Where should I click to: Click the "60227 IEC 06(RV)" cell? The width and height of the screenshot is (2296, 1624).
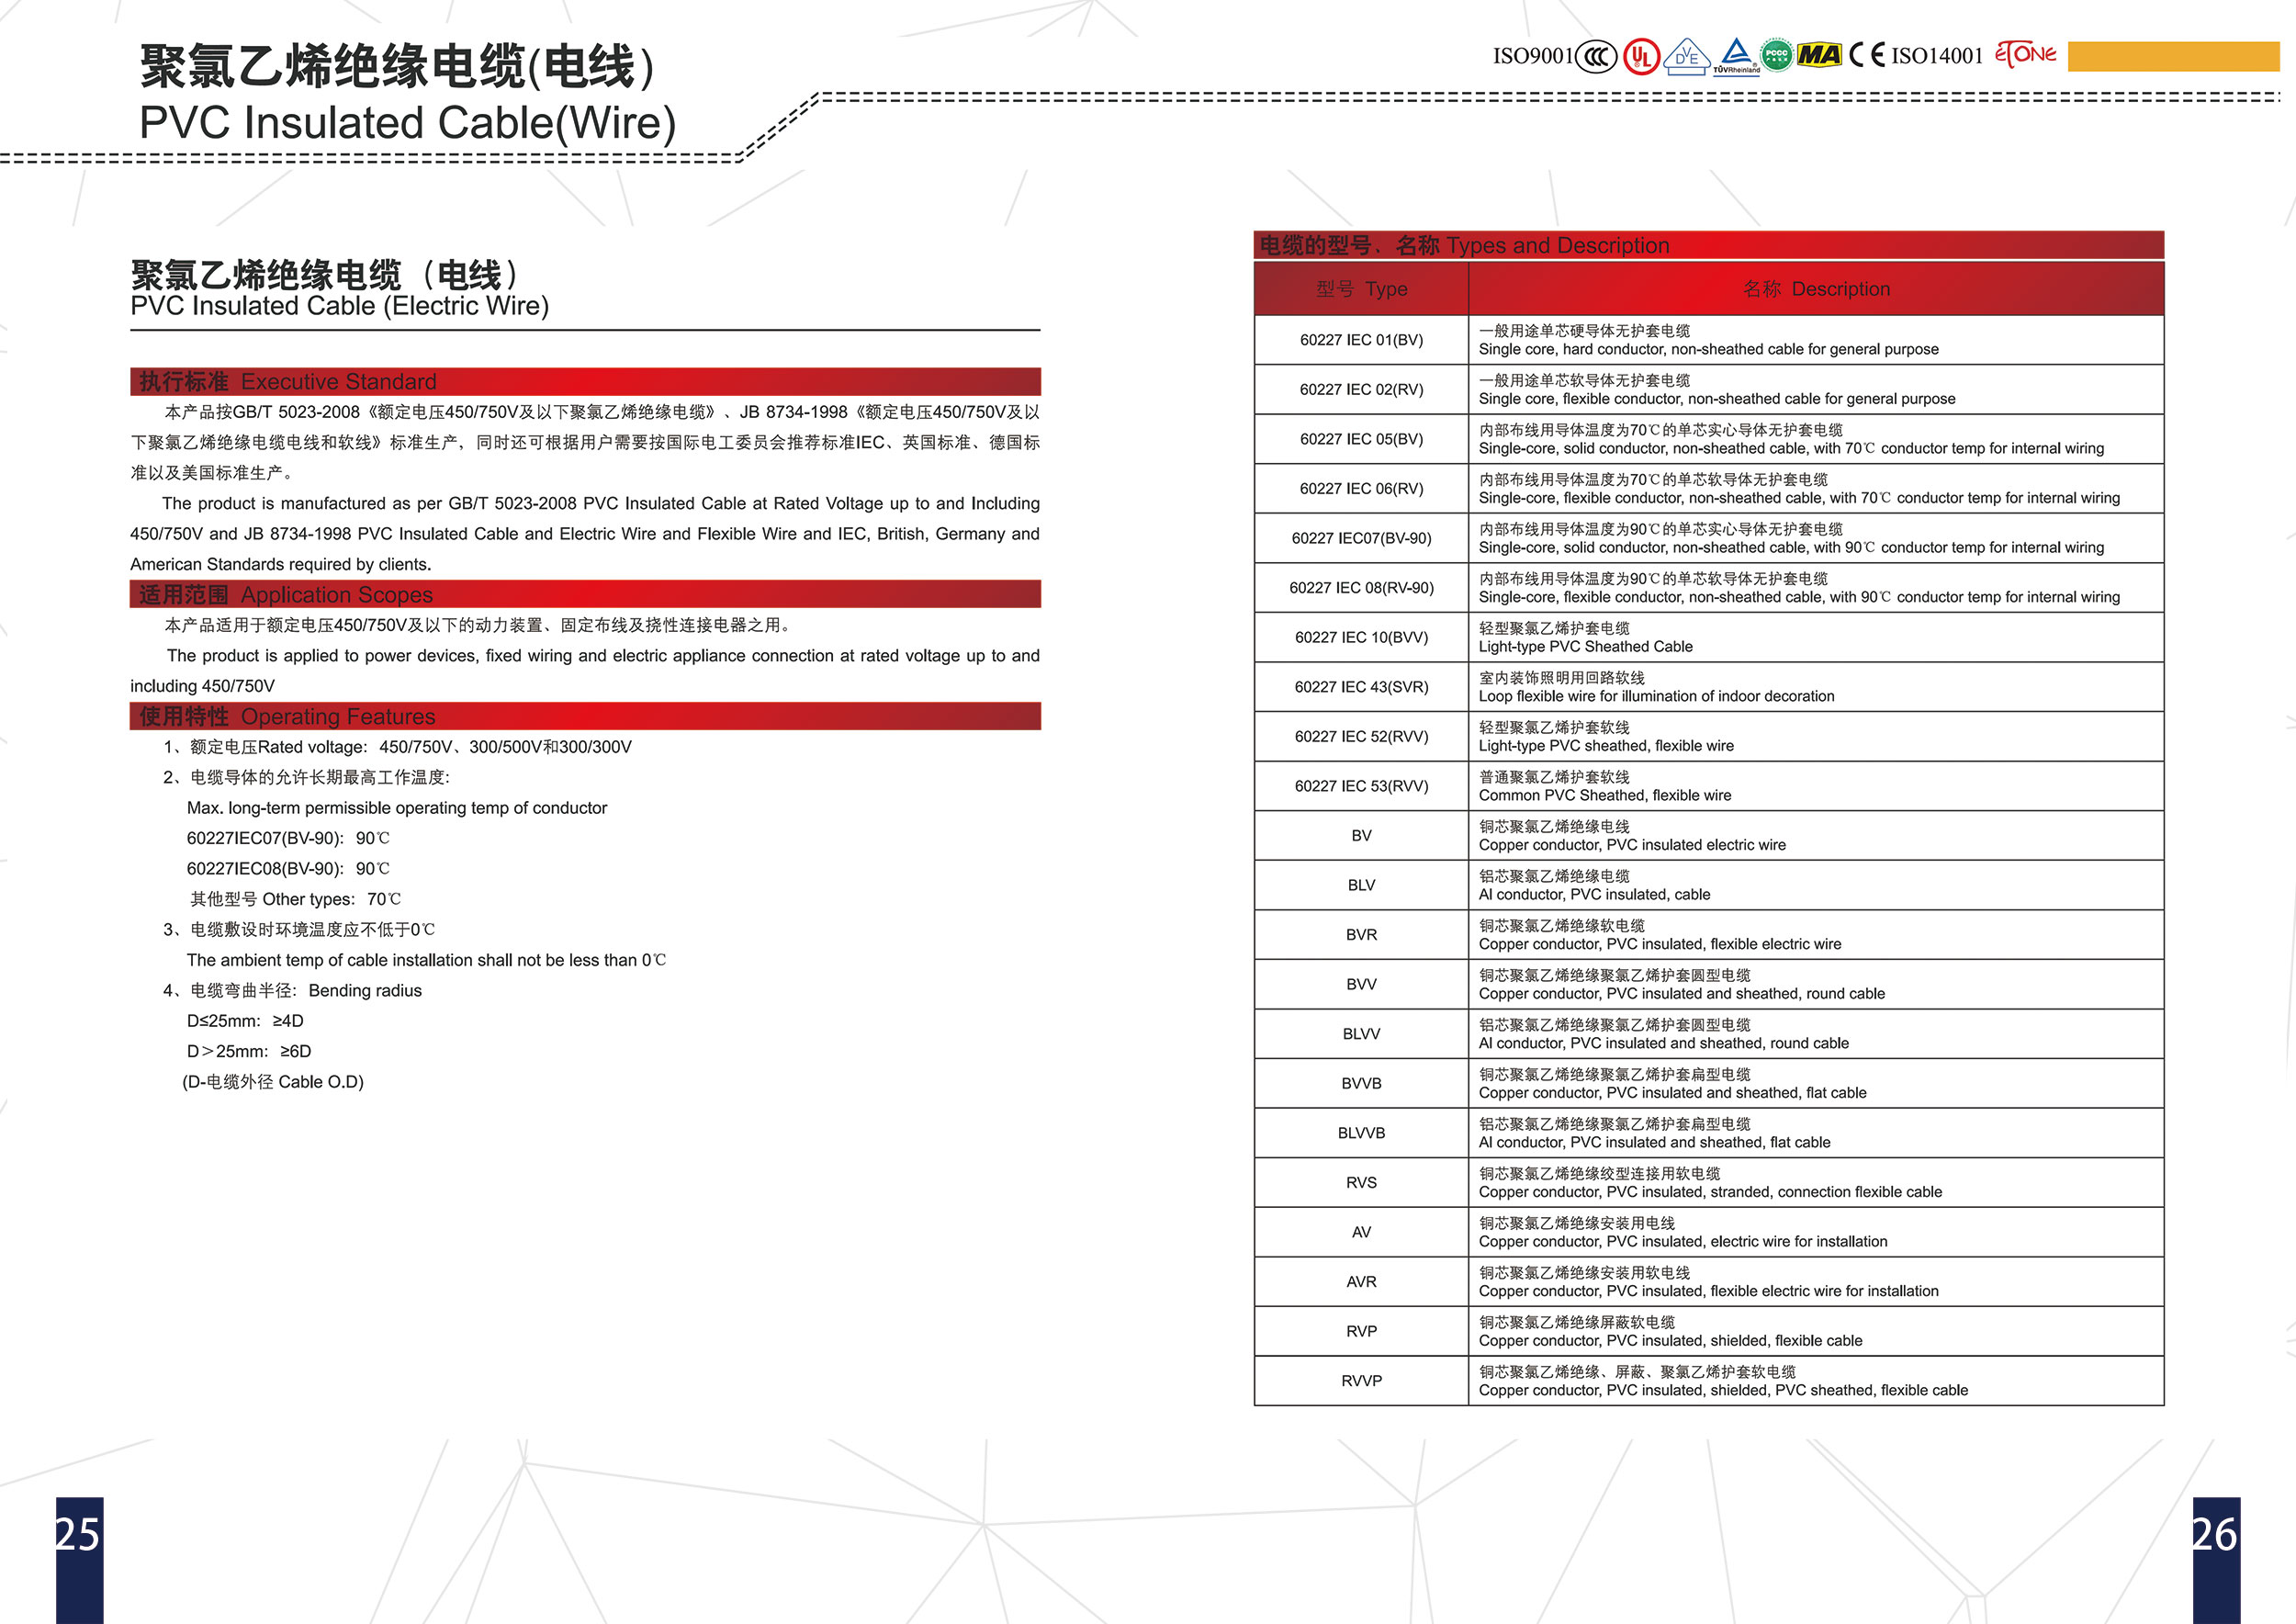(x=1361, y=489)
